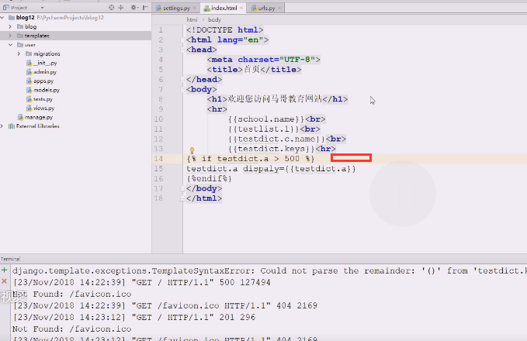
Task: Click the GET / HTTP/1.1 201 log line
Action: coord(134,318)
